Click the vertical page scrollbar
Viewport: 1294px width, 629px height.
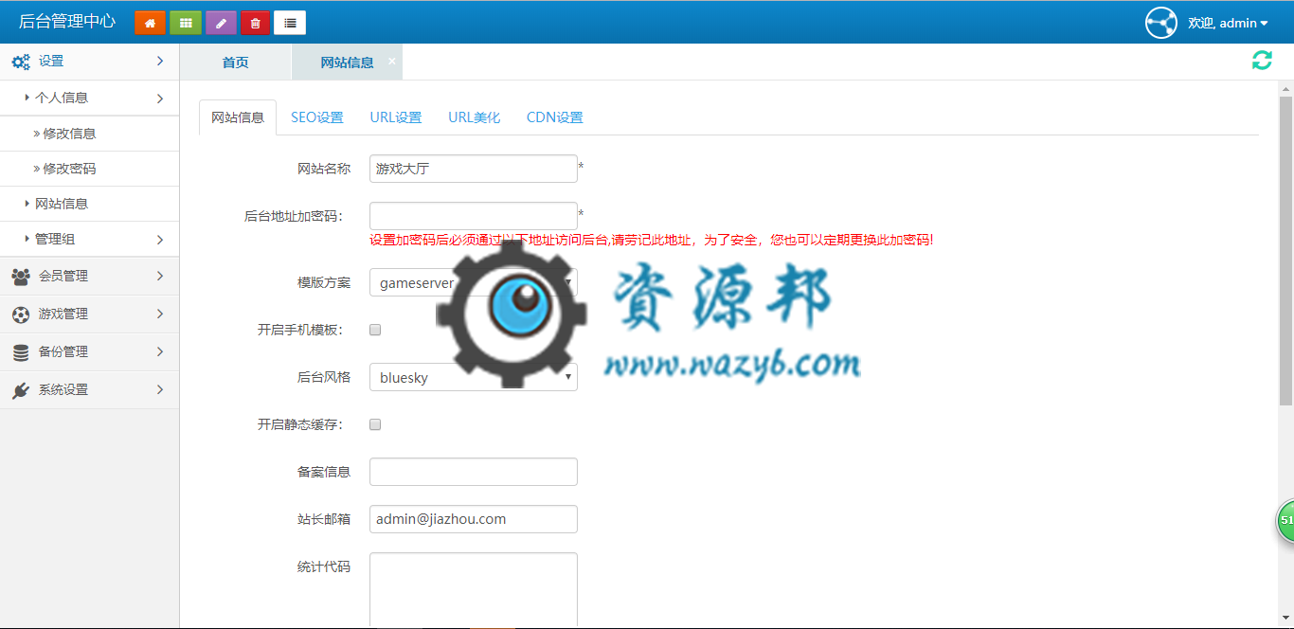point(1285,251)
